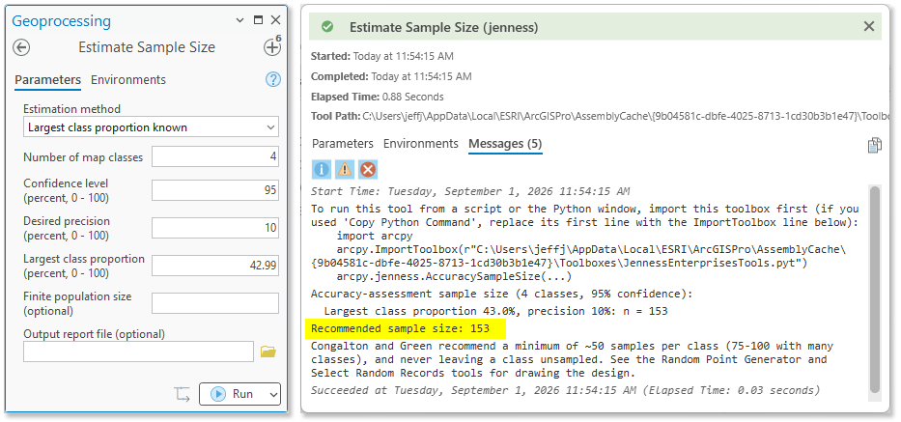Click the 'Accuracy-assessment sample size' message line
This screenshot has height=422, width=901.
pyautogui.click(x=501, y=294)
